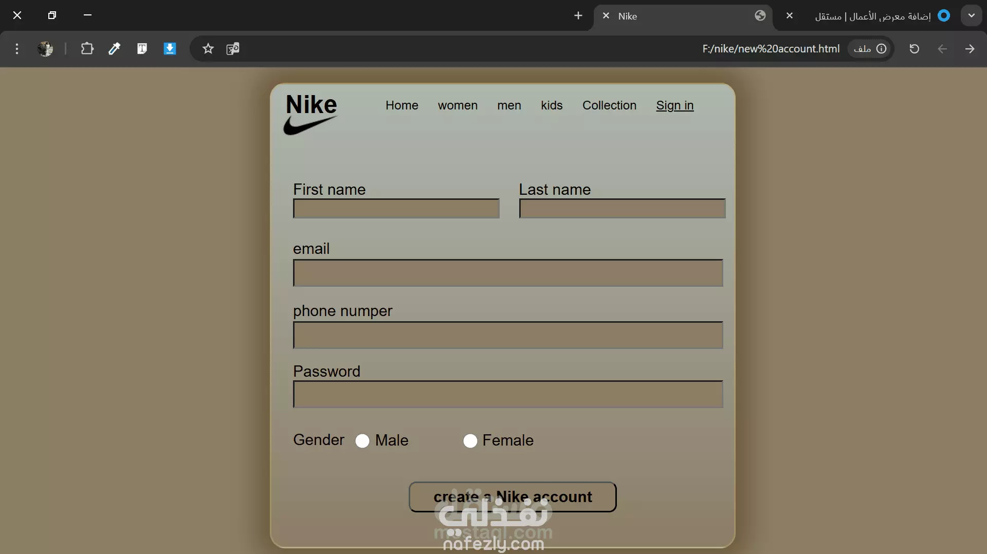Follow the Sign in link
The image size is (987, 554).
click(674, 105)
